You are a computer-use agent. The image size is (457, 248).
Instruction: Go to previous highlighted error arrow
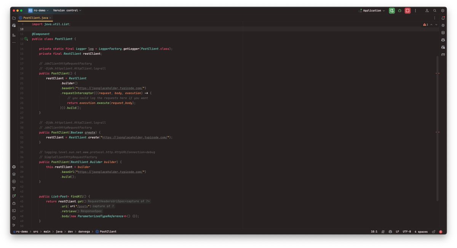[x=432, y=25]
